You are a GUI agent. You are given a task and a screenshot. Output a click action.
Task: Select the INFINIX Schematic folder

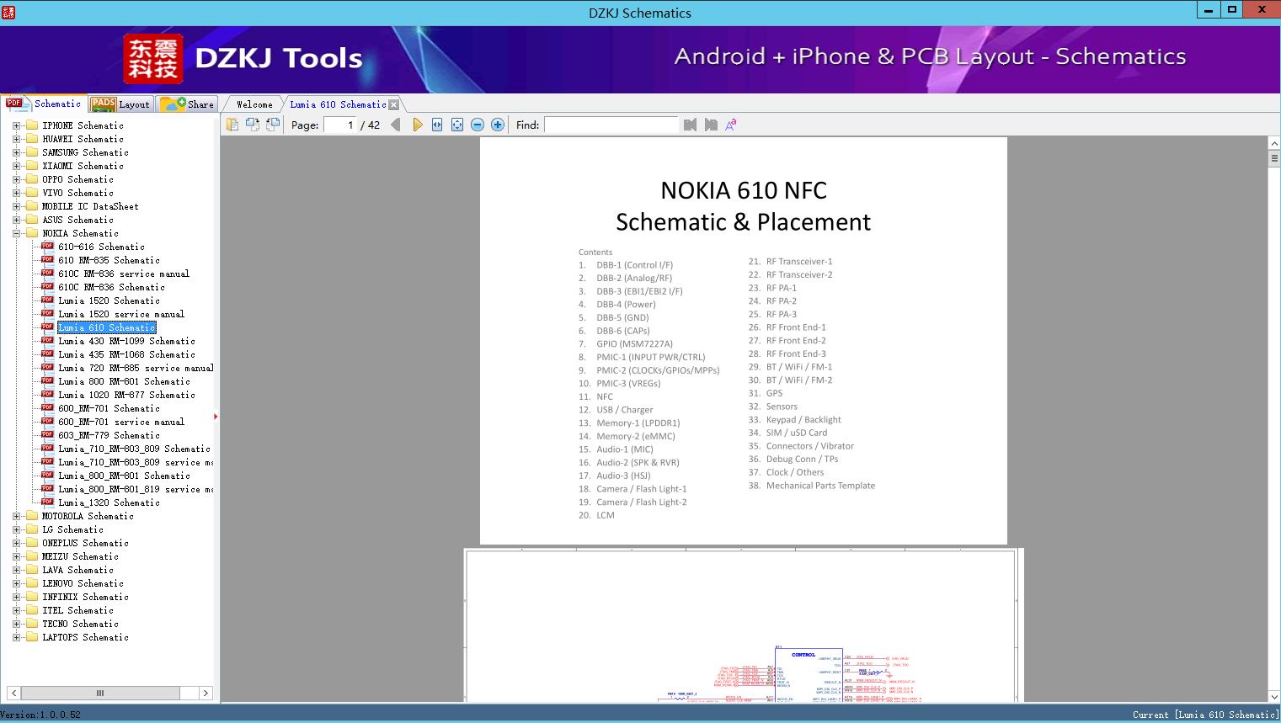pyautogui.click(x=85, y=597)
